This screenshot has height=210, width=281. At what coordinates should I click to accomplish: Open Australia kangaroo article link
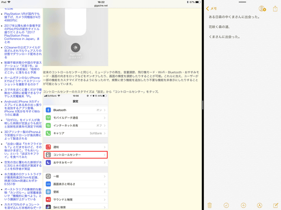tap(23, 194)
